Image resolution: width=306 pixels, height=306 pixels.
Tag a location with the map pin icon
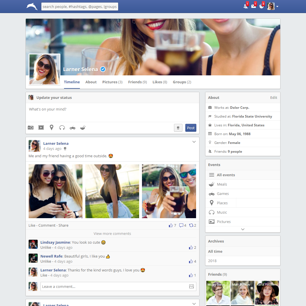51,127
